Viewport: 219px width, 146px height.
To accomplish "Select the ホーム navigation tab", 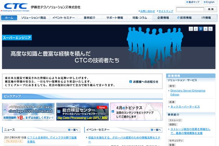I will click(9, 18).
